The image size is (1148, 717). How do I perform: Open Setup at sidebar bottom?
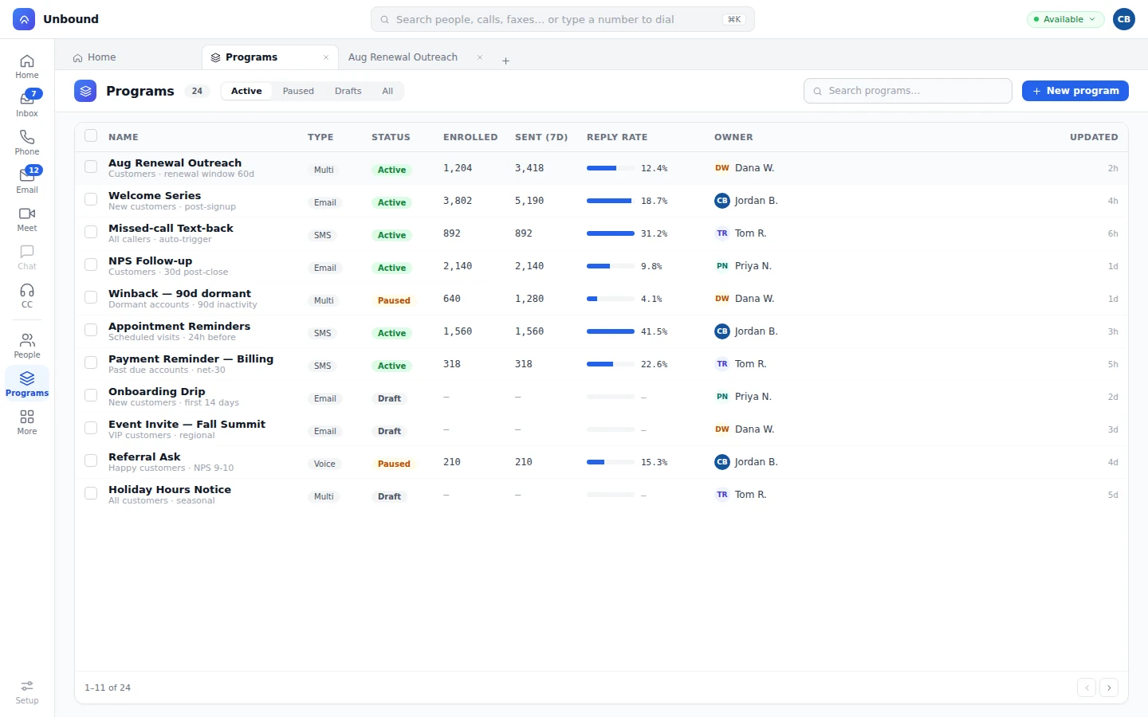point(27,692)
